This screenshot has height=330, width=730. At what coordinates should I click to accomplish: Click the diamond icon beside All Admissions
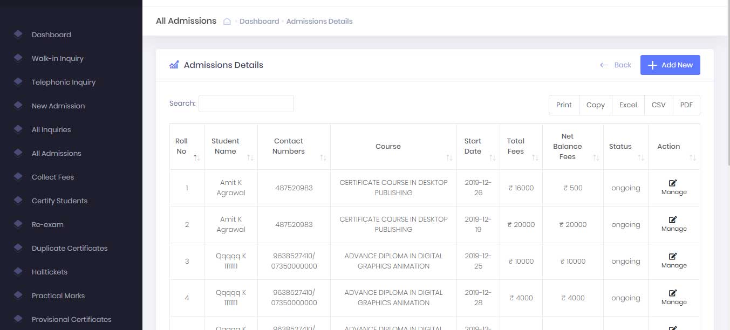pos(18,153)
